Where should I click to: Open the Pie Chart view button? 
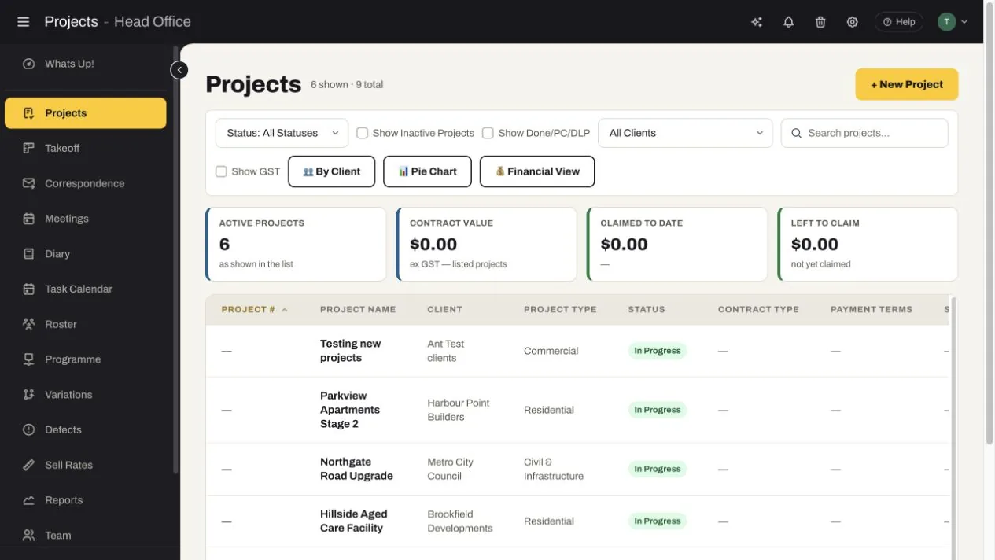(x=427, y=171)
